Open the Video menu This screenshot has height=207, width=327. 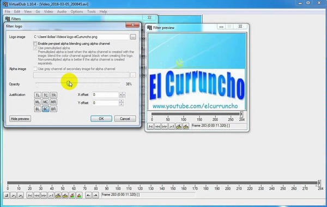(49, 11)
